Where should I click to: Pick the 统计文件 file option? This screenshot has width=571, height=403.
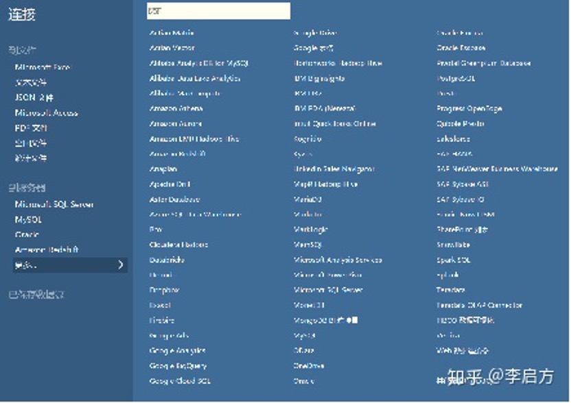pyautogui.click(x=31, y=158)
